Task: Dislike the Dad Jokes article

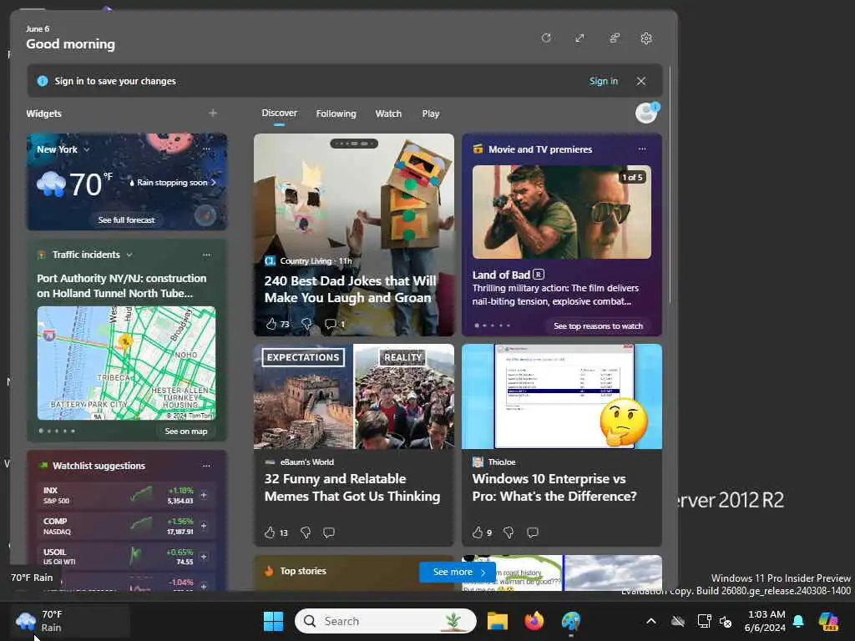Action: pos(307,324)
